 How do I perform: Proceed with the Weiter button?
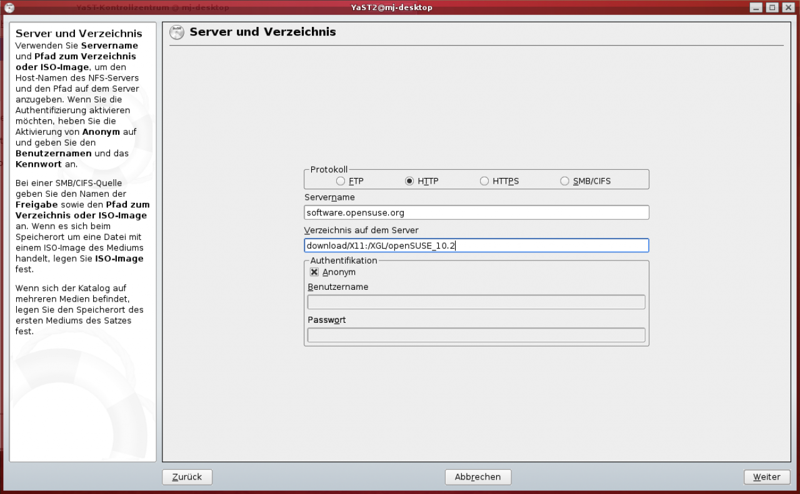(x=767, y=477)
